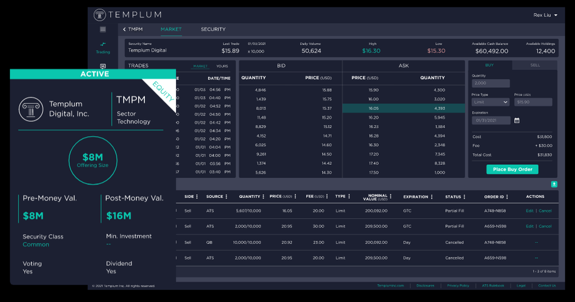Show MARKET trades in Trades panel

200,66
